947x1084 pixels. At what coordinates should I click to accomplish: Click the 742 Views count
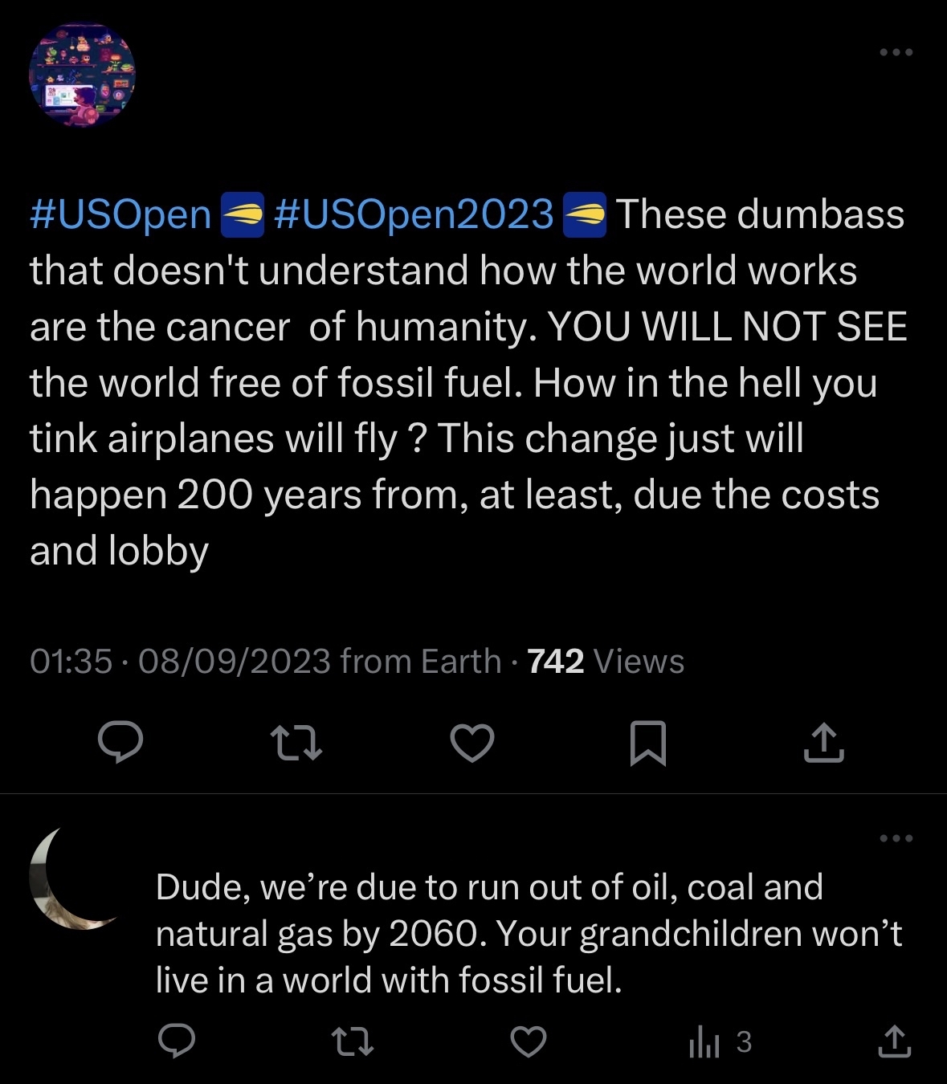click(606, 662)
